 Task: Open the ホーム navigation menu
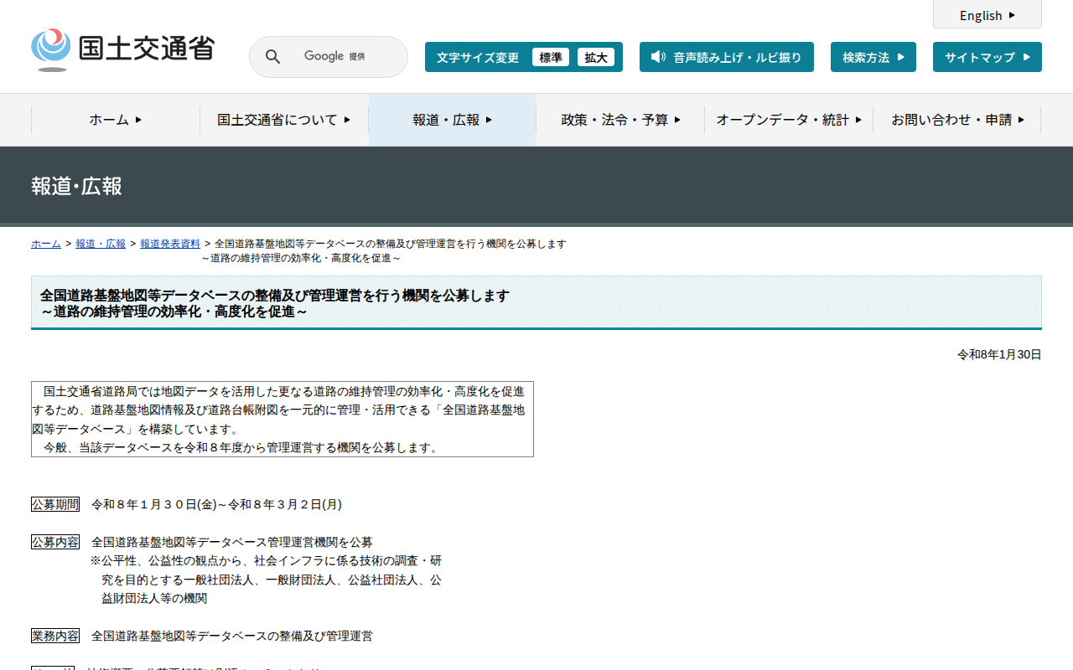pos(116,120)
